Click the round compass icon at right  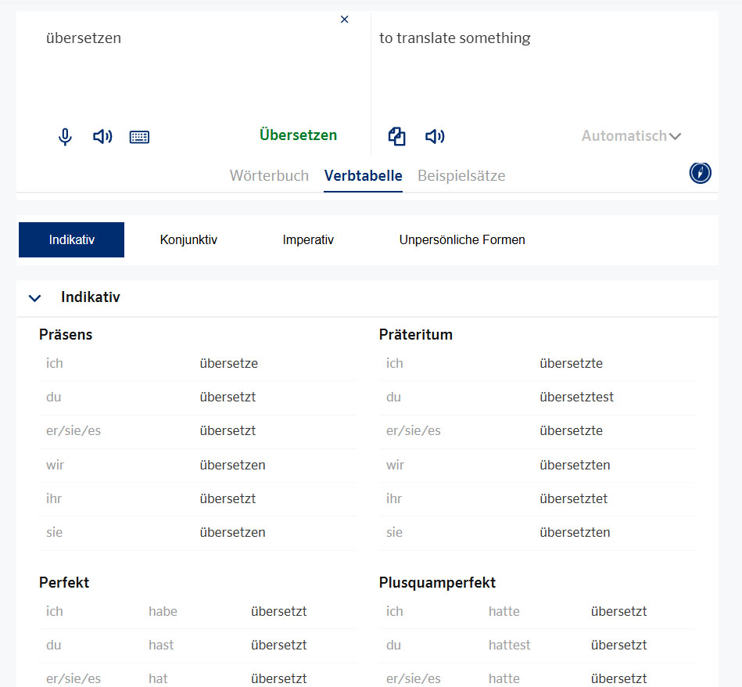pos(700,173)
